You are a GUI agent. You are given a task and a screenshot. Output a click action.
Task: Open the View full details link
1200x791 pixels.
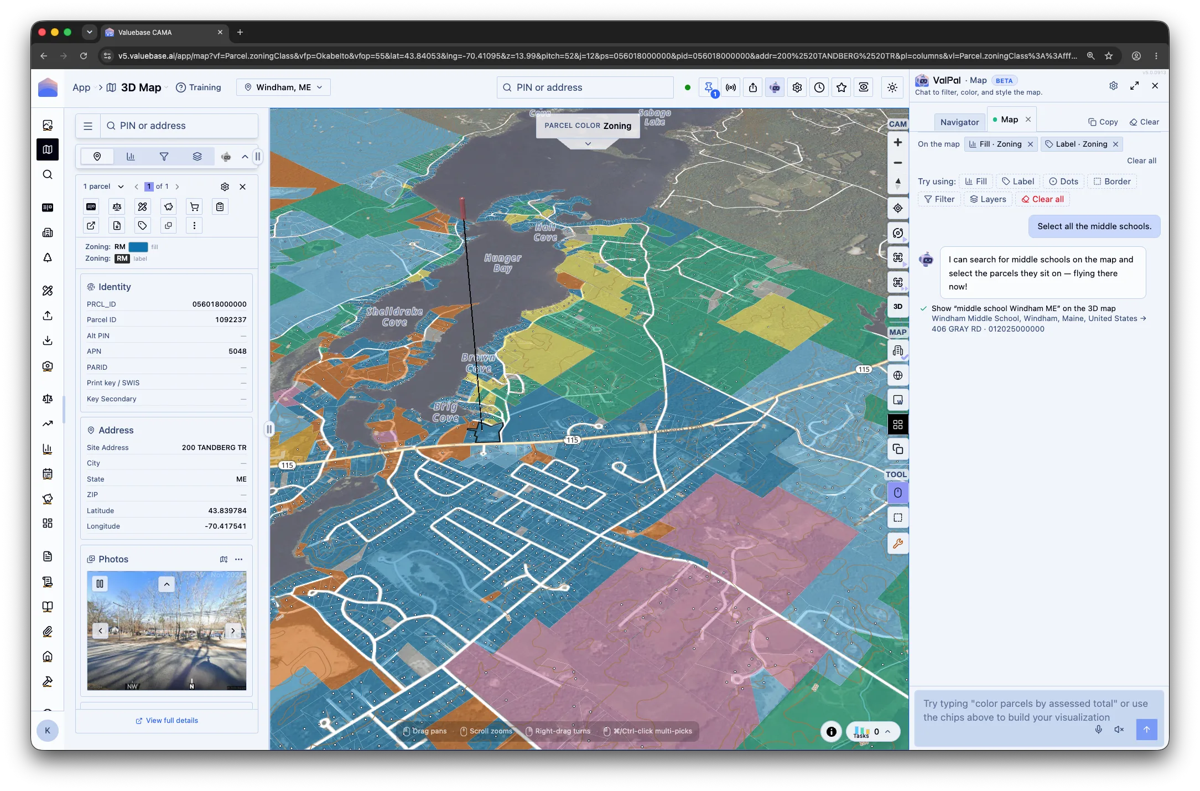pos(167,721)
